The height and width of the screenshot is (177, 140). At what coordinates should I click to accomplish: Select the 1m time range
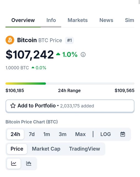tap(47, 134)
